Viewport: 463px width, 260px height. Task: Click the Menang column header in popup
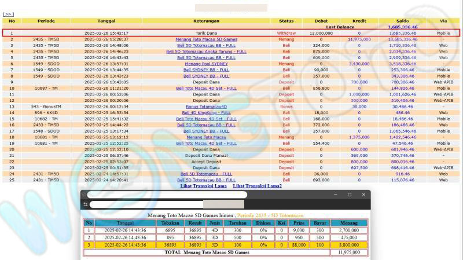349,223
